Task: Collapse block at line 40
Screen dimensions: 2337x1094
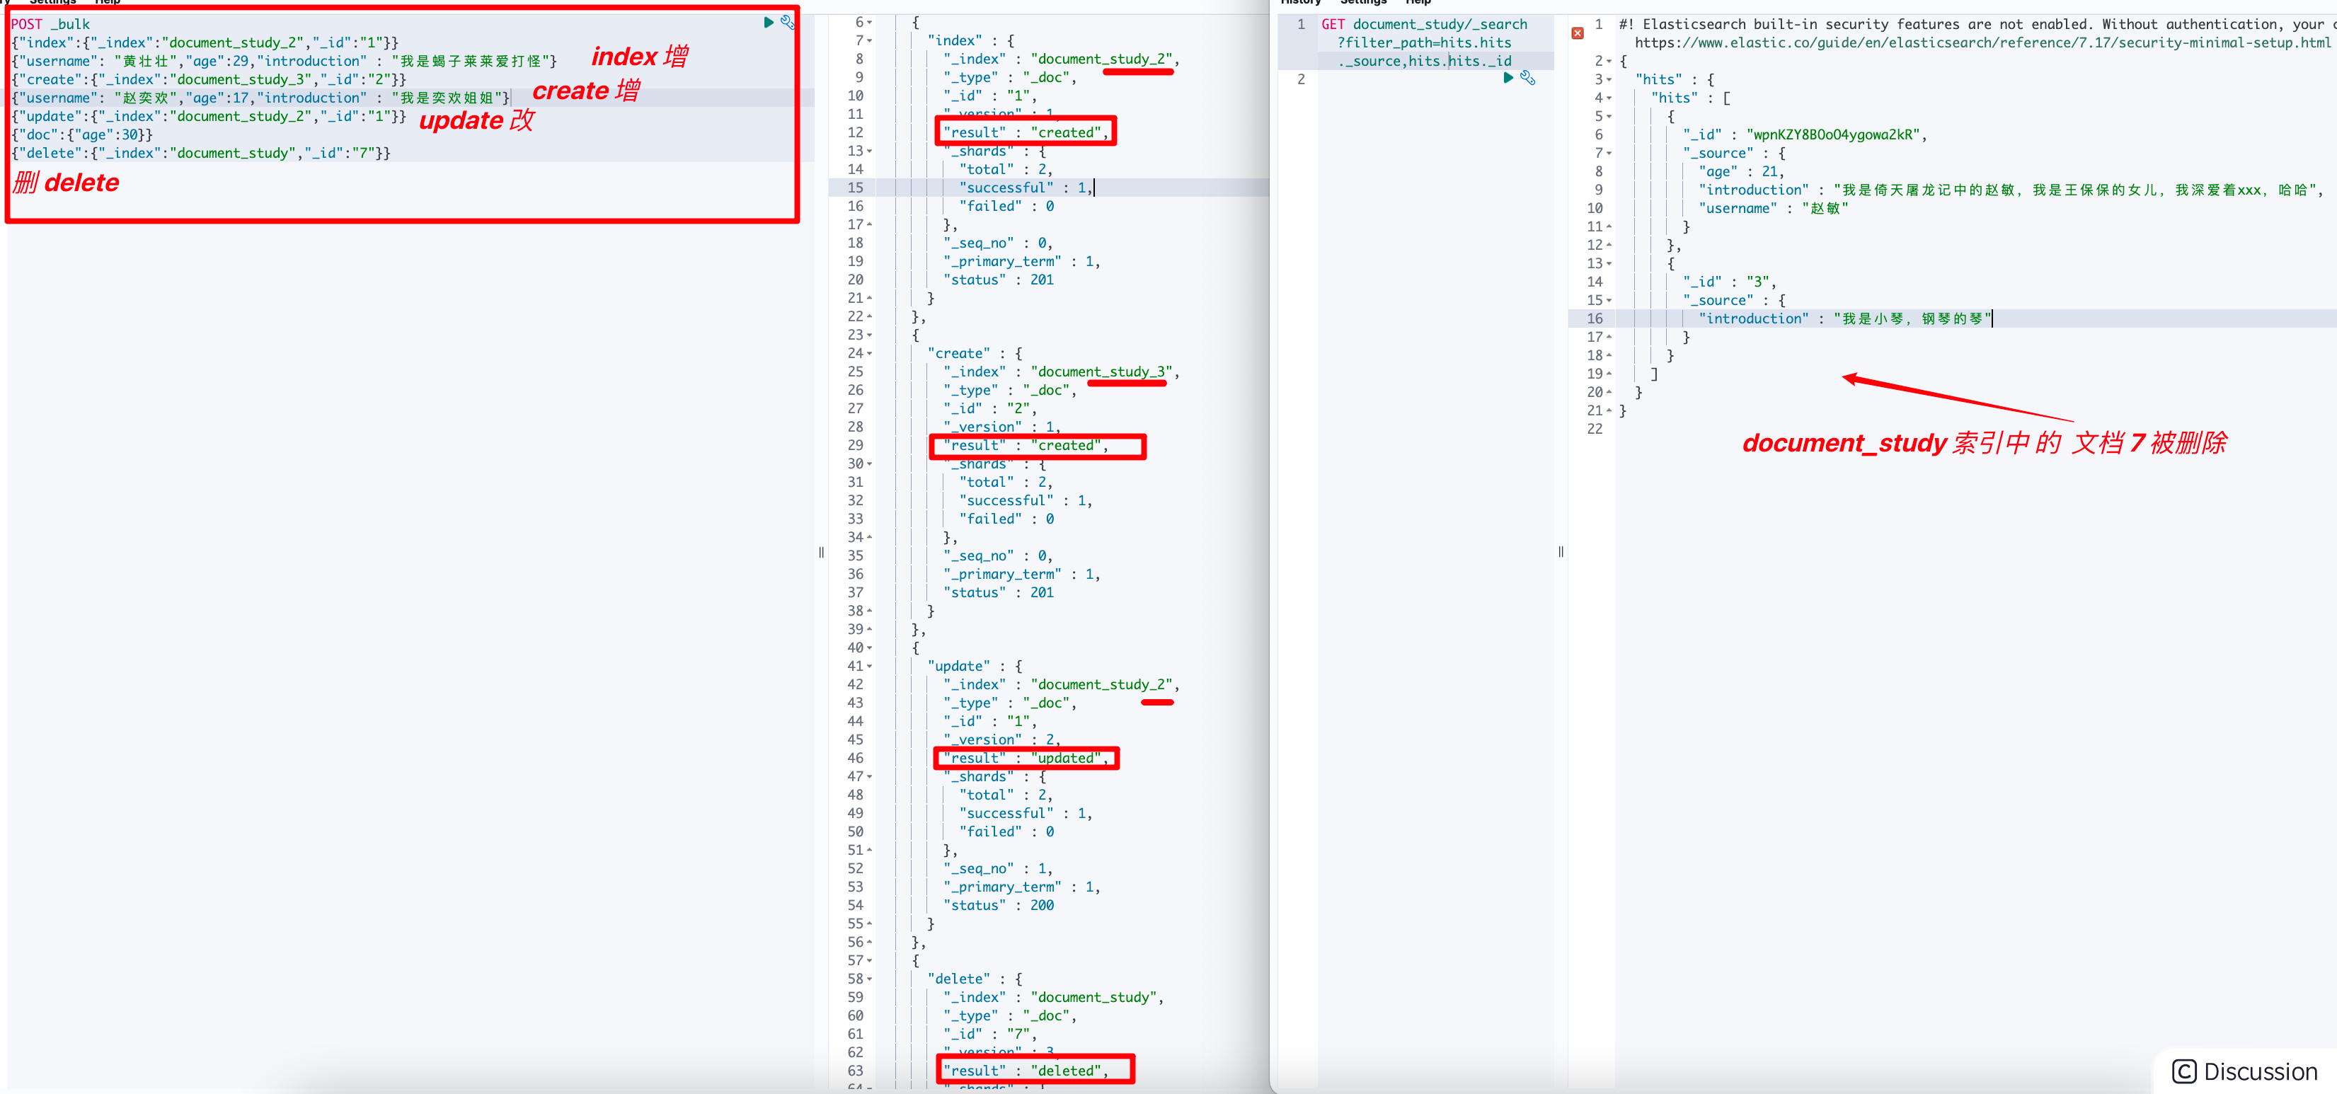Action: (x=870, y=647)
